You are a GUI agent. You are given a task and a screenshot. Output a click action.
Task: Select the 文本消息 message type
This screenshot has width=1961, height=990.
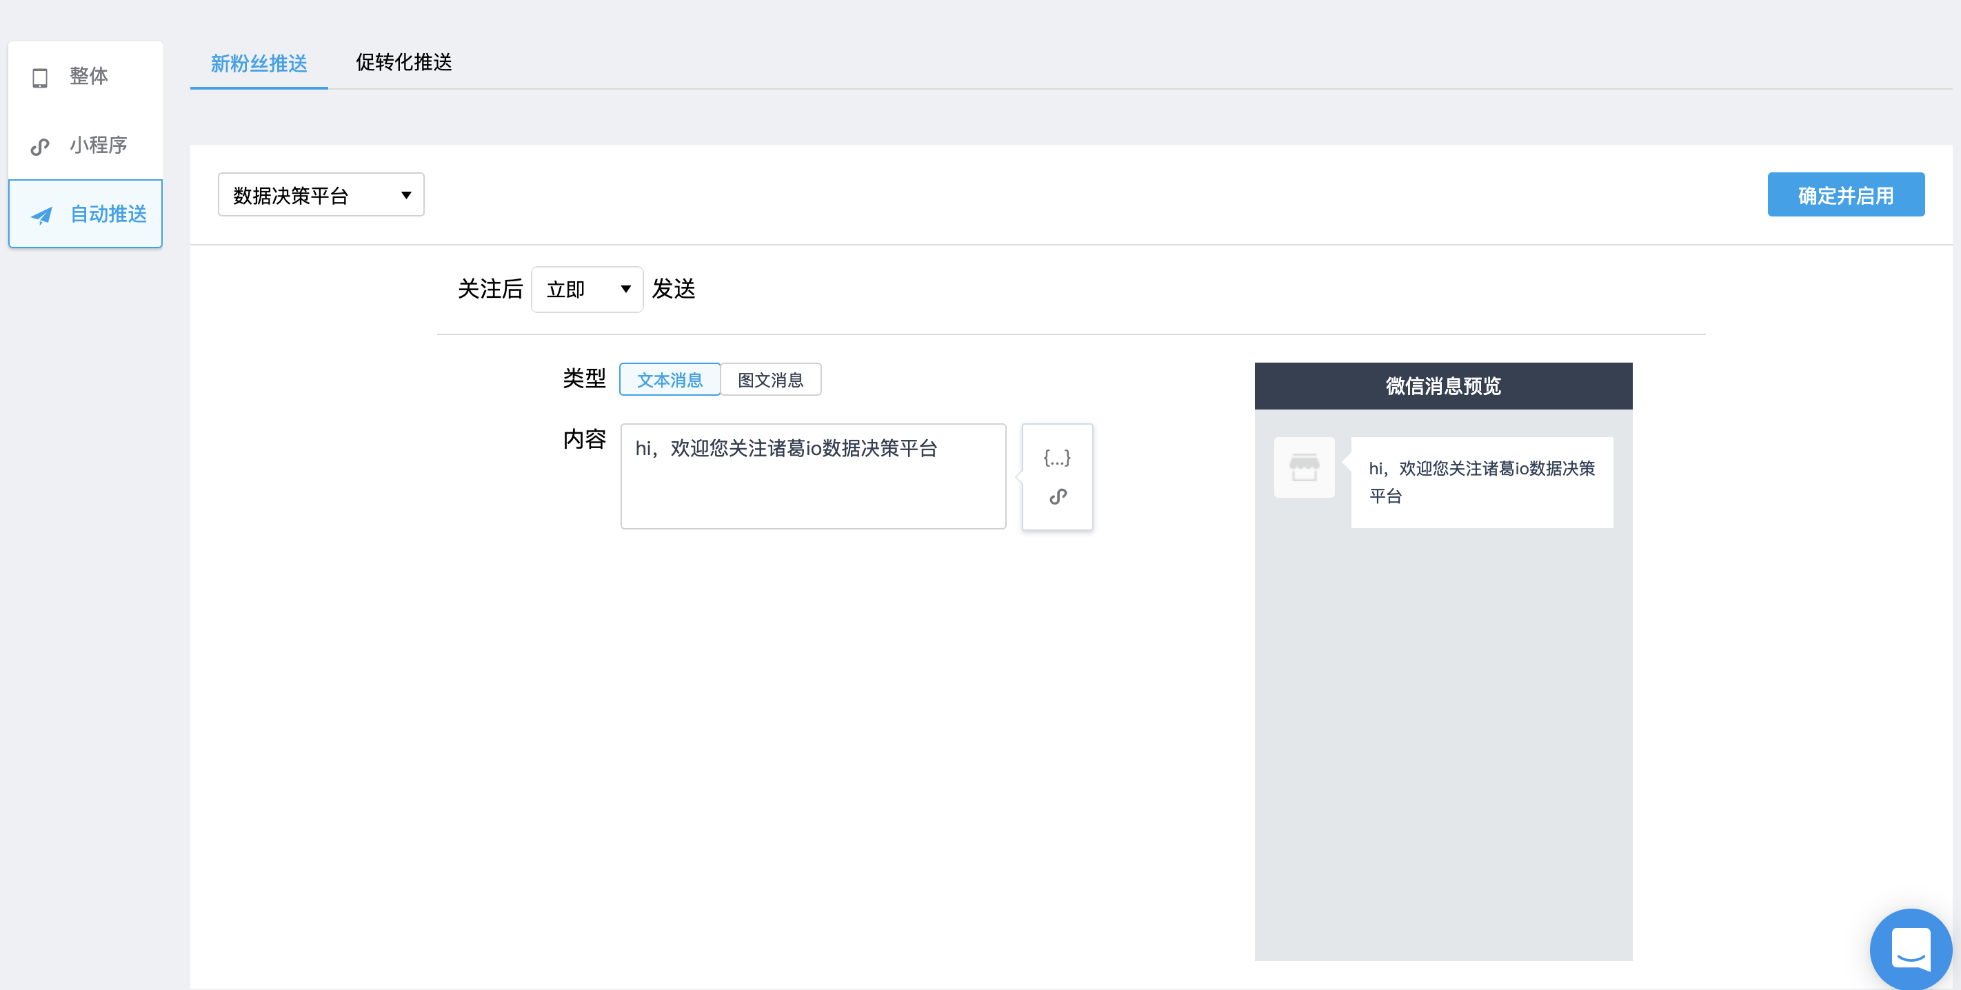[x=670, y=380]
